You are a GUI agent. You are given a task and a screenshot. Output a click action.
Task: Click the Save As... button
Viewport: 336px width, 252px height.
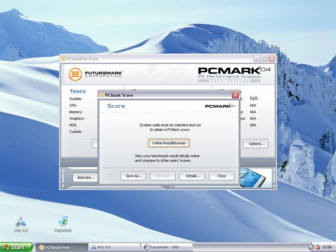coord(133,176)
